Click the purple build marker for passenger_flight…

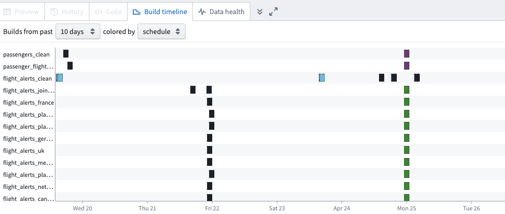click(406, 66)
